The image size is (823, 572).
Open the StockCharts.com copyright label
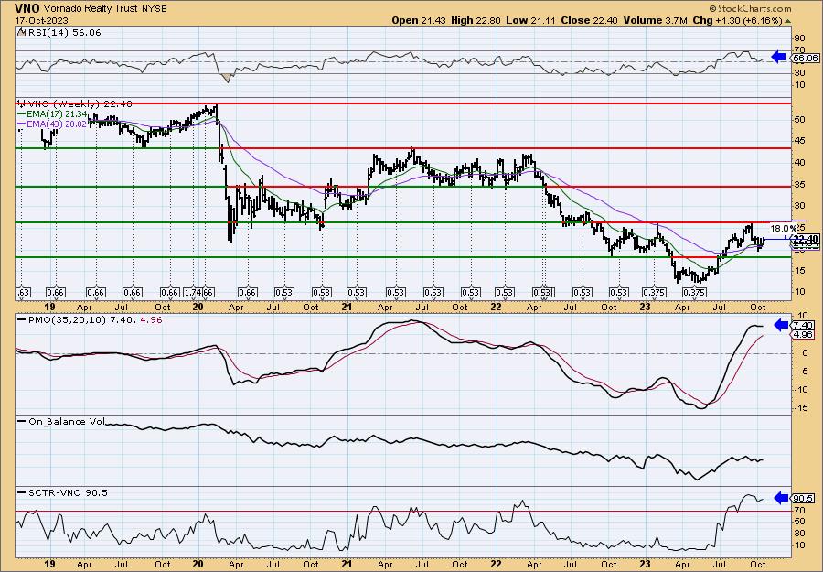tap(749, 8)
